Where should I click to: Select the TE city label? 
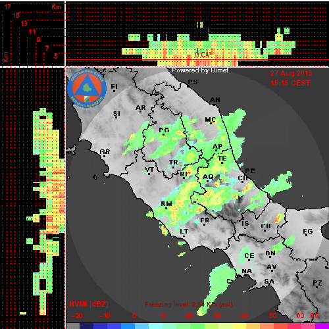222,158
